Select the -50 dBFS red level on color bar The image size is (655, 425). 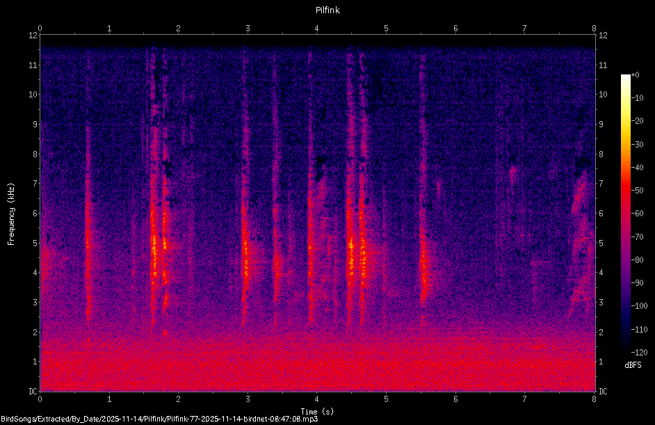click(638, 190)
